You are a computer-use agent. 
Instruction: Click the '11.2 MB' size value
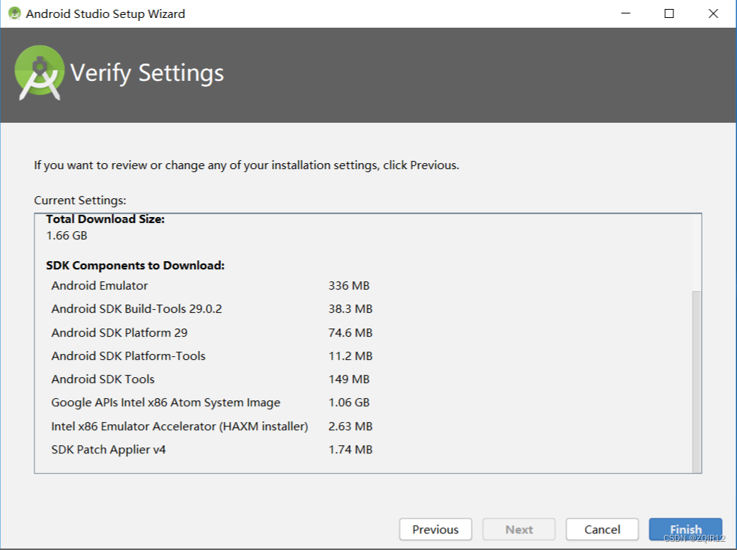(x=351, y=356)
